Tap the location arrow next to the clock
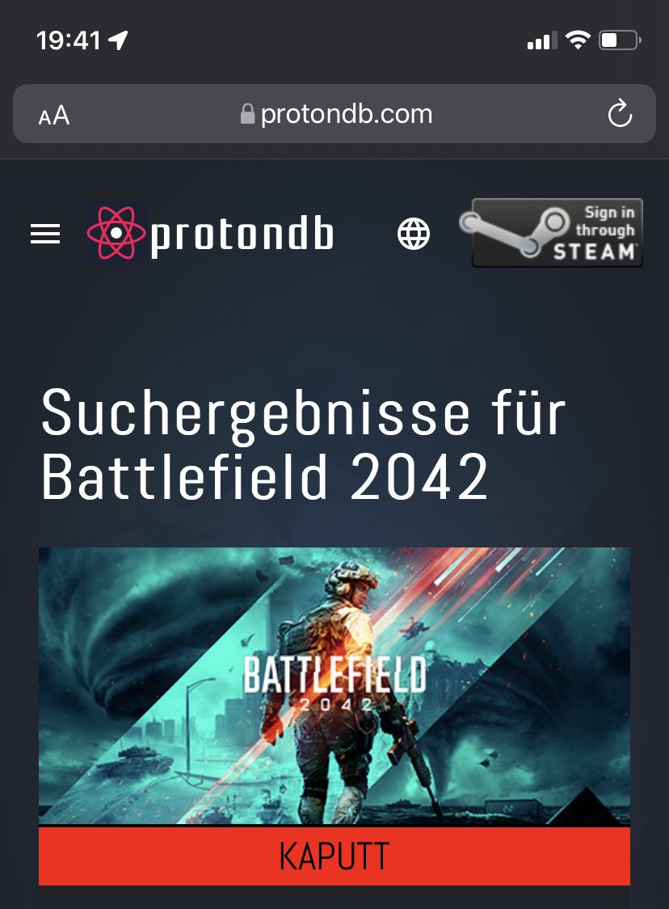 (x=118, y=40)
